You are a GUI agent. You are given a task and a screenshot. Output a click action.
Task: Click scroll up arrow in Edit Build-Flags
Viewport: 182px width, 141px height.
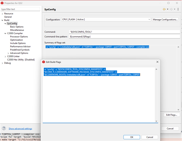click(x=156, y=69)
